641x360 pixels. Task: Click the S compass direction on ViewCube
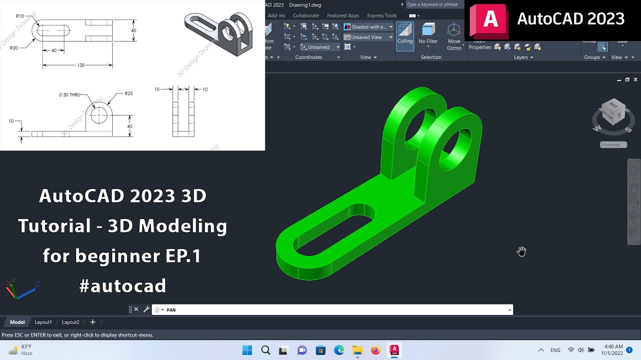pyautogui.click(x=628, y=130)
